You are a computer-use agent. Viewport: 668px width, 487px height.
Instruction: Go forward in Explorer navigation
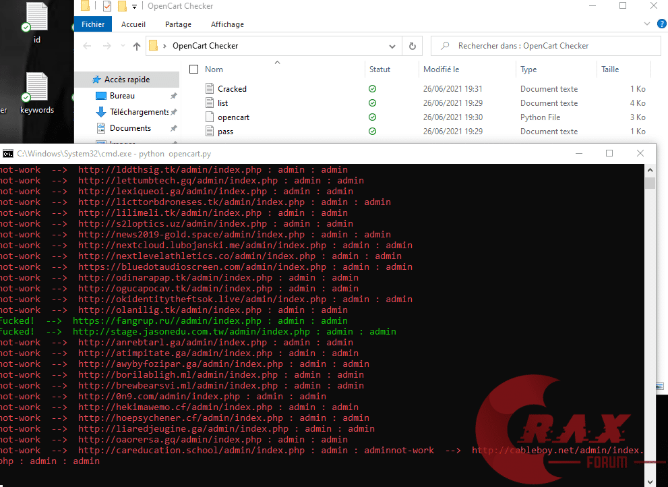tap(107, 46)
